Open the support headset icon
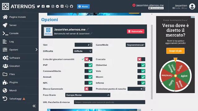Screen dimensions: 198x111 67,6
